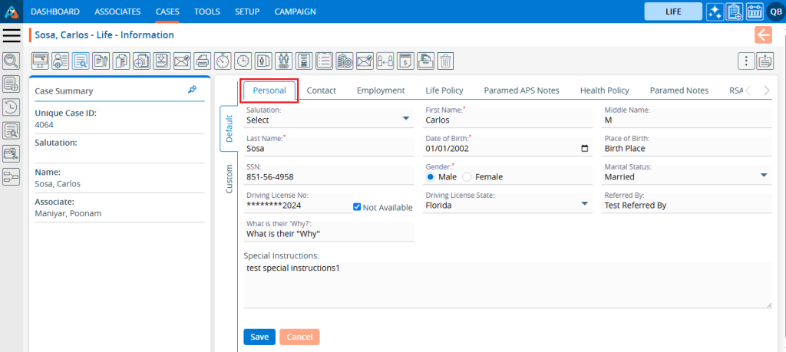Click the sparkle AI icon in the header
This screenshot has height=352, width=786.
pos(714,12)
